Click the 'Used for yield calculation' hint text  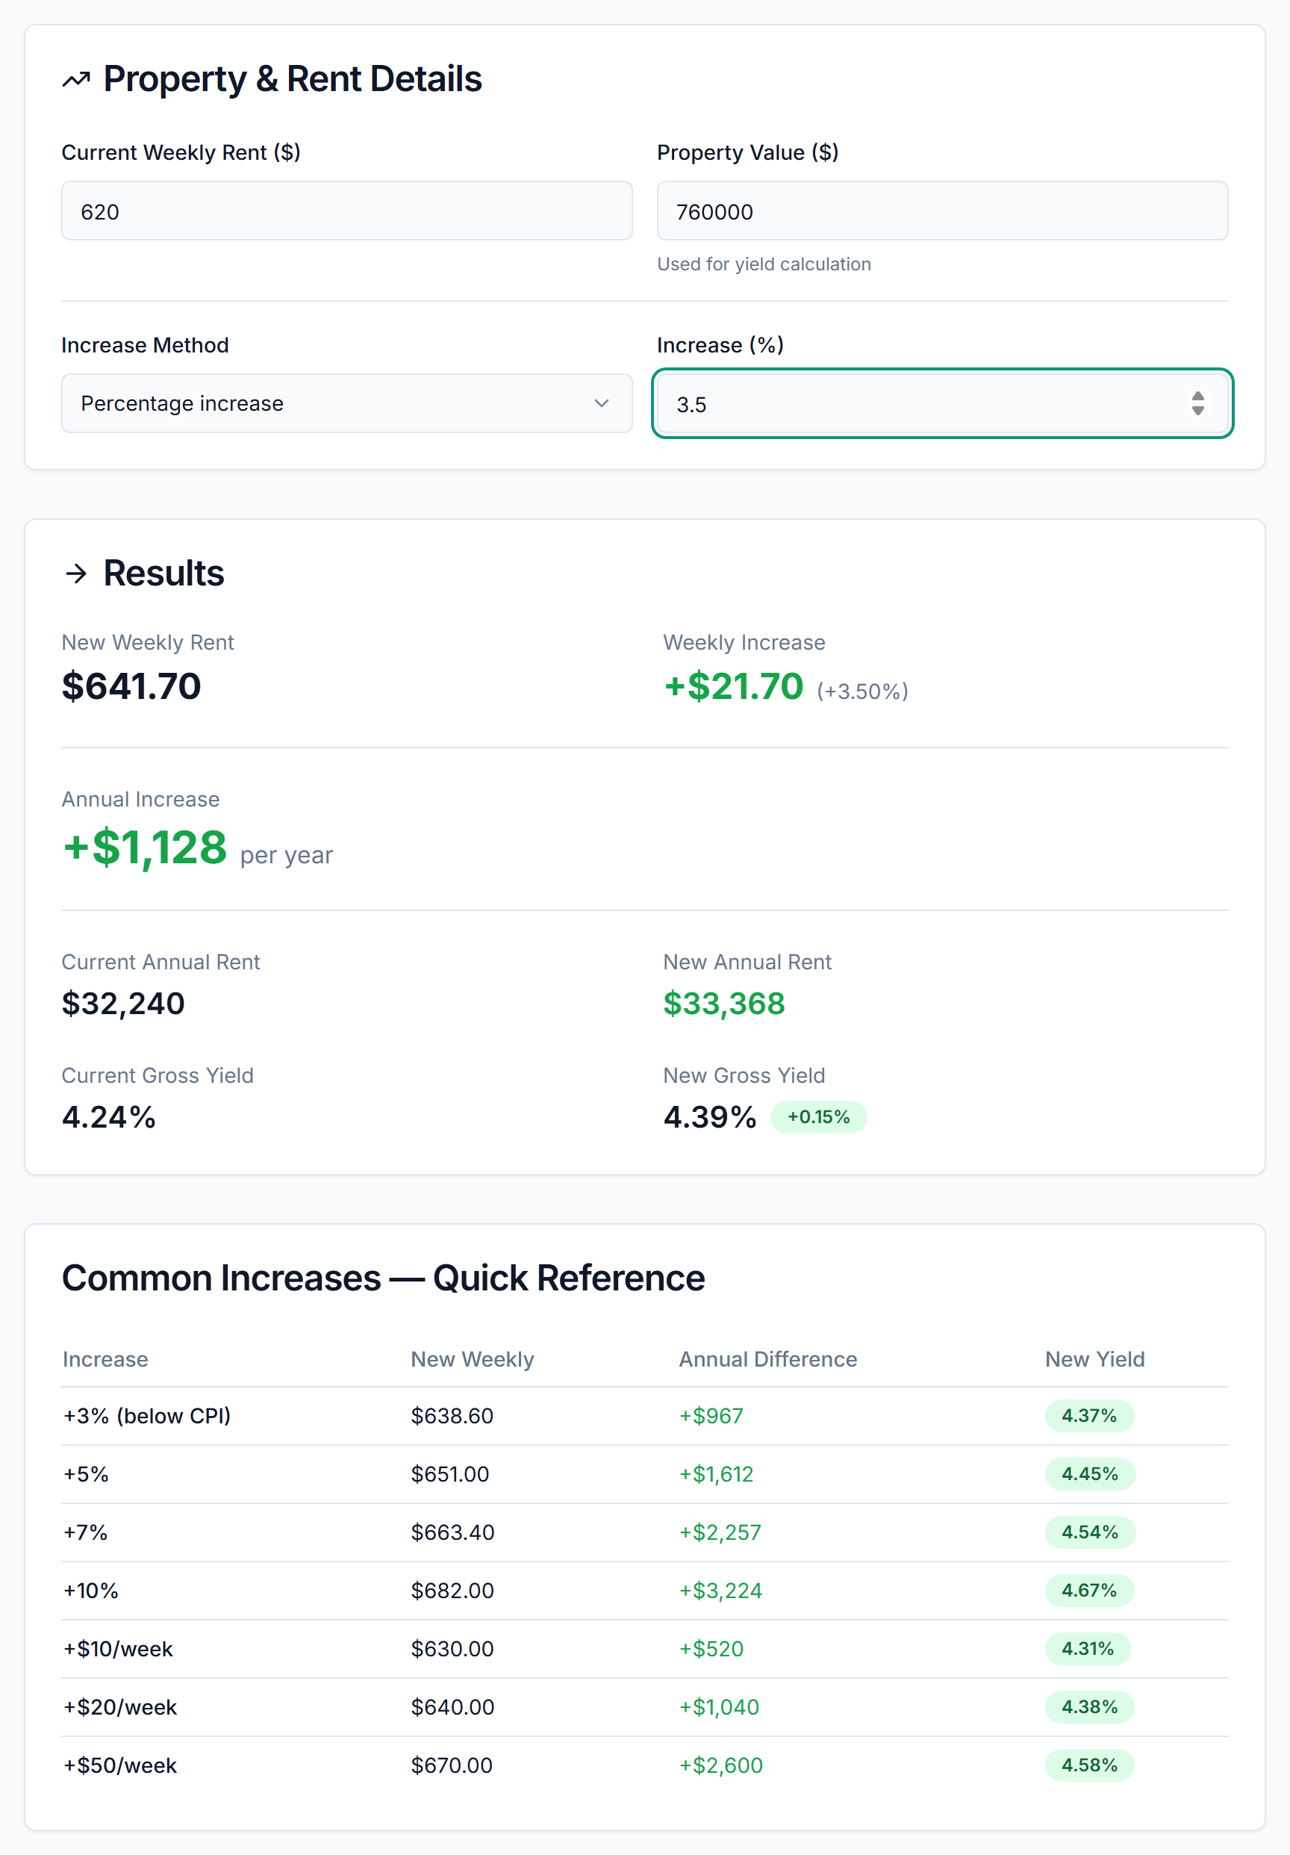(762, 264)
